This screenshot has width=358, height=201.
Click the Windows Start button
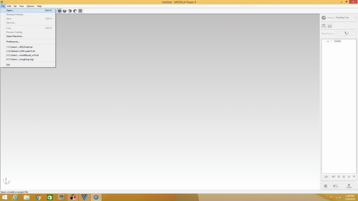coord(5,197)
